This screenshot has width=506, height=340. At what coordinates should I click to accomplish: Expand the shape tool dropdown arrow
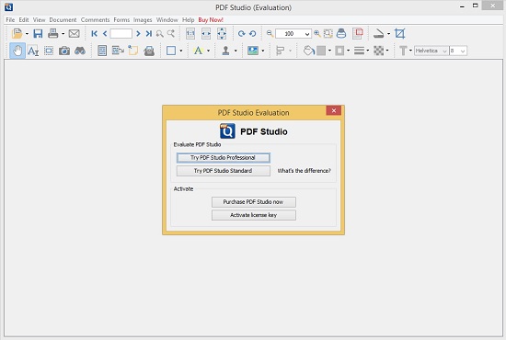pos(180,51)
